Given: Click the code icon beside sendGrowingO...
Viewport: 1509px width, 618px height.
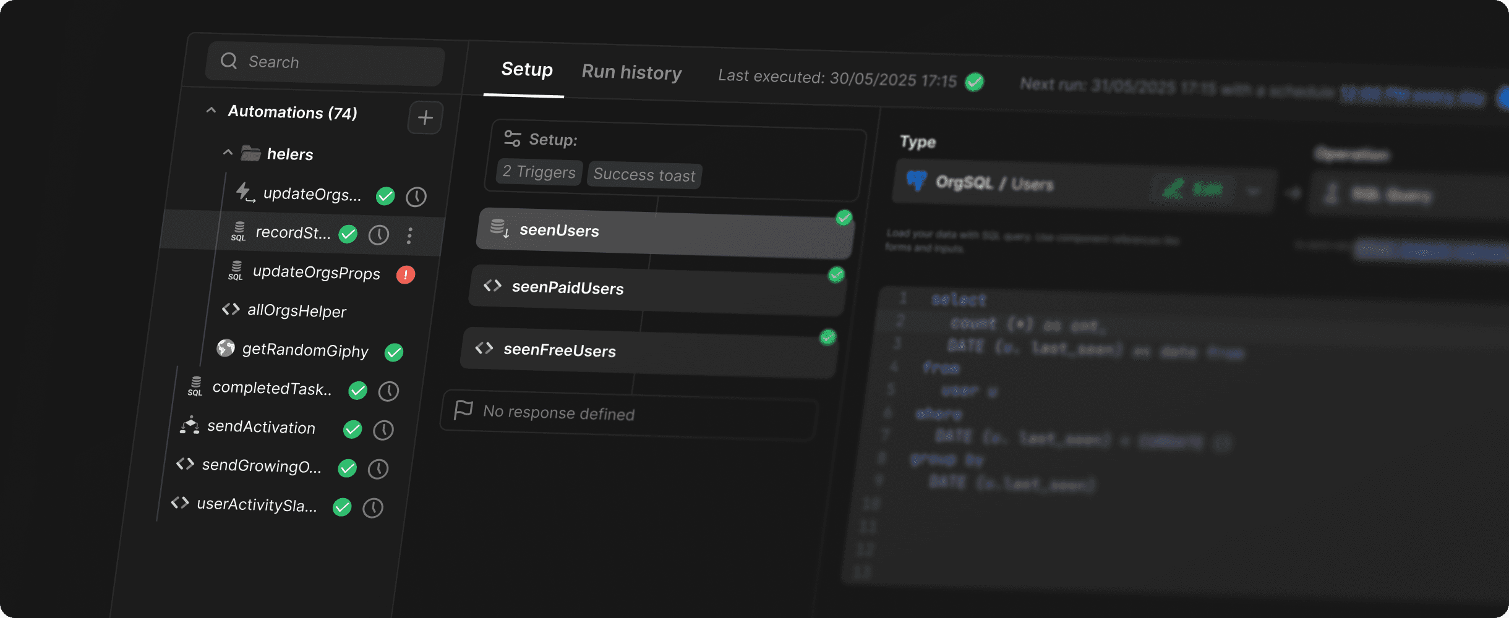Looking at the screenshot, I should click(185, 463).
